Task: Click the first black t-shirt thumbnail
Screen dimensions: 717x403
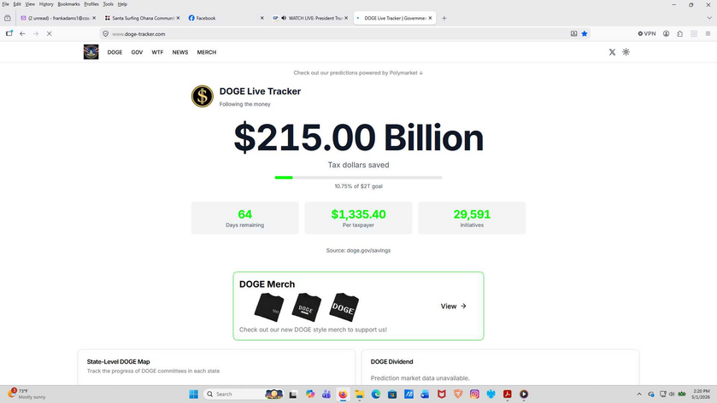Action: tap(269, 307)
